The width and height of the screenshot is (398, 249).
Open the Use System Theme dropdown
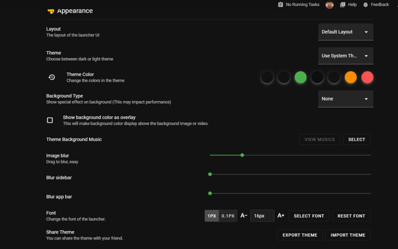(x=346, y=56)
